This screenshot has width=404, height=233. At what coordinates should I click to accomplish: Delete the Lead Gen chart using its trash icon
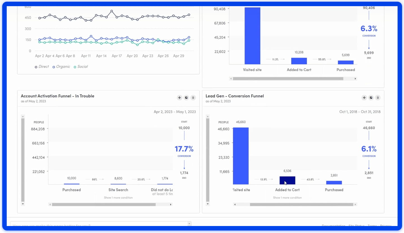tap(378, 98)
